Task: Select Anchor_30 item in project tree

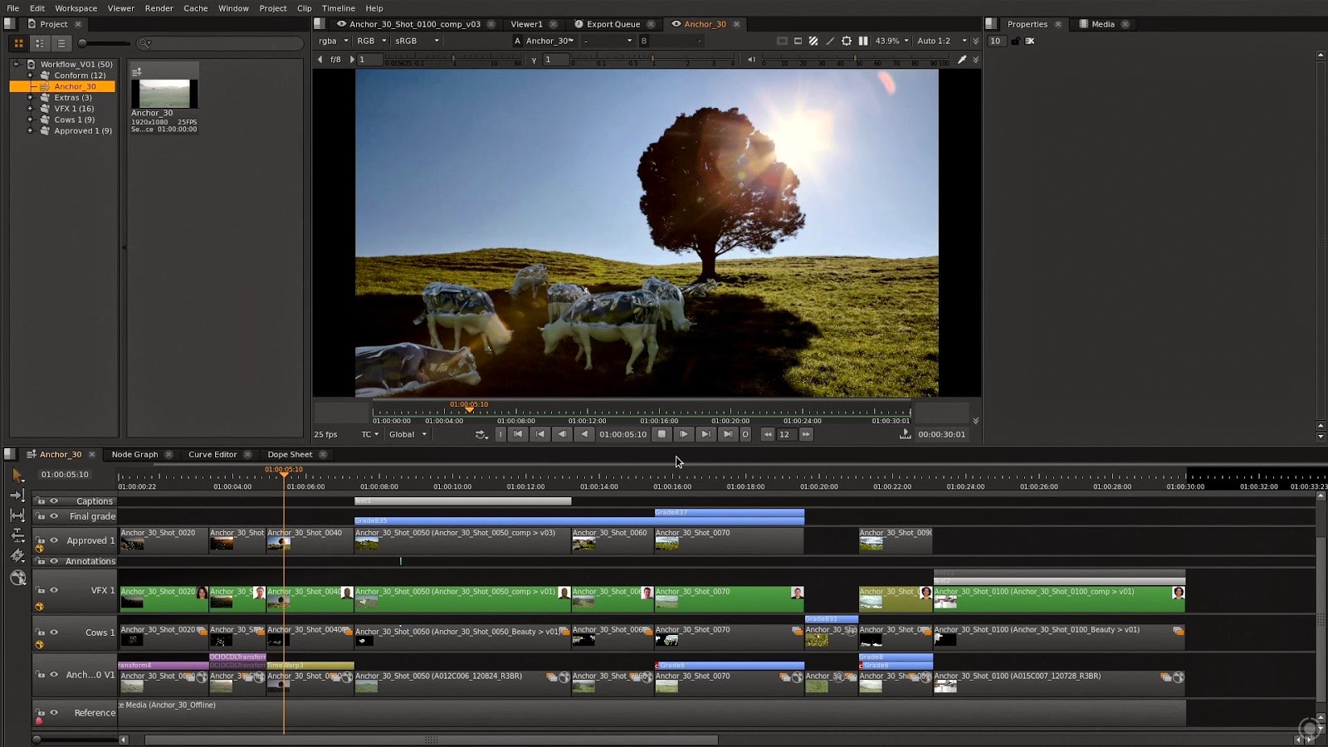Action: (x=75, y=86)
